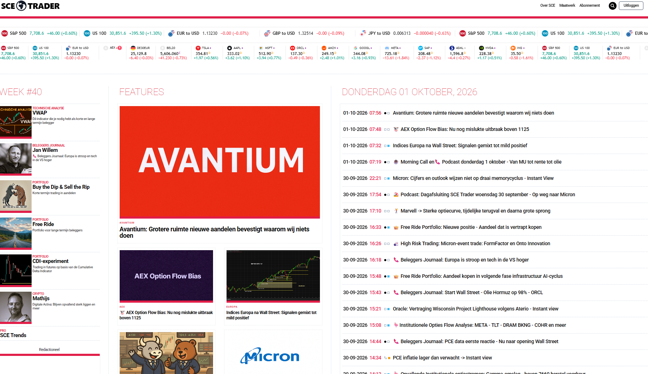Open the ING ticker icon
Viewport: 648px width, 374px height.
click(x=513, y=48)
